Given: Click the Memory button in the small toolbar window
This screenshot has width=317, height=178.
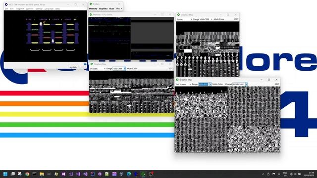Looking at the screenshot, I should [93, 9].
